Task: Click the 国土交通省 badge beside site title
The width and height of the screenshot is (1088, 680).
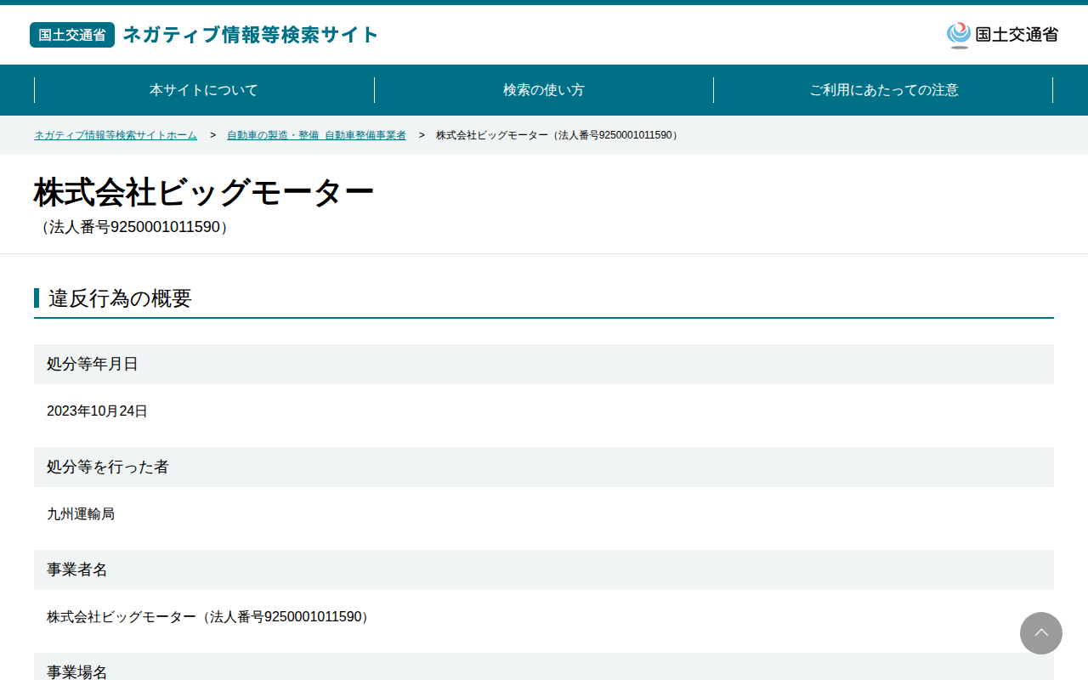Action: (x=72, y=35)
